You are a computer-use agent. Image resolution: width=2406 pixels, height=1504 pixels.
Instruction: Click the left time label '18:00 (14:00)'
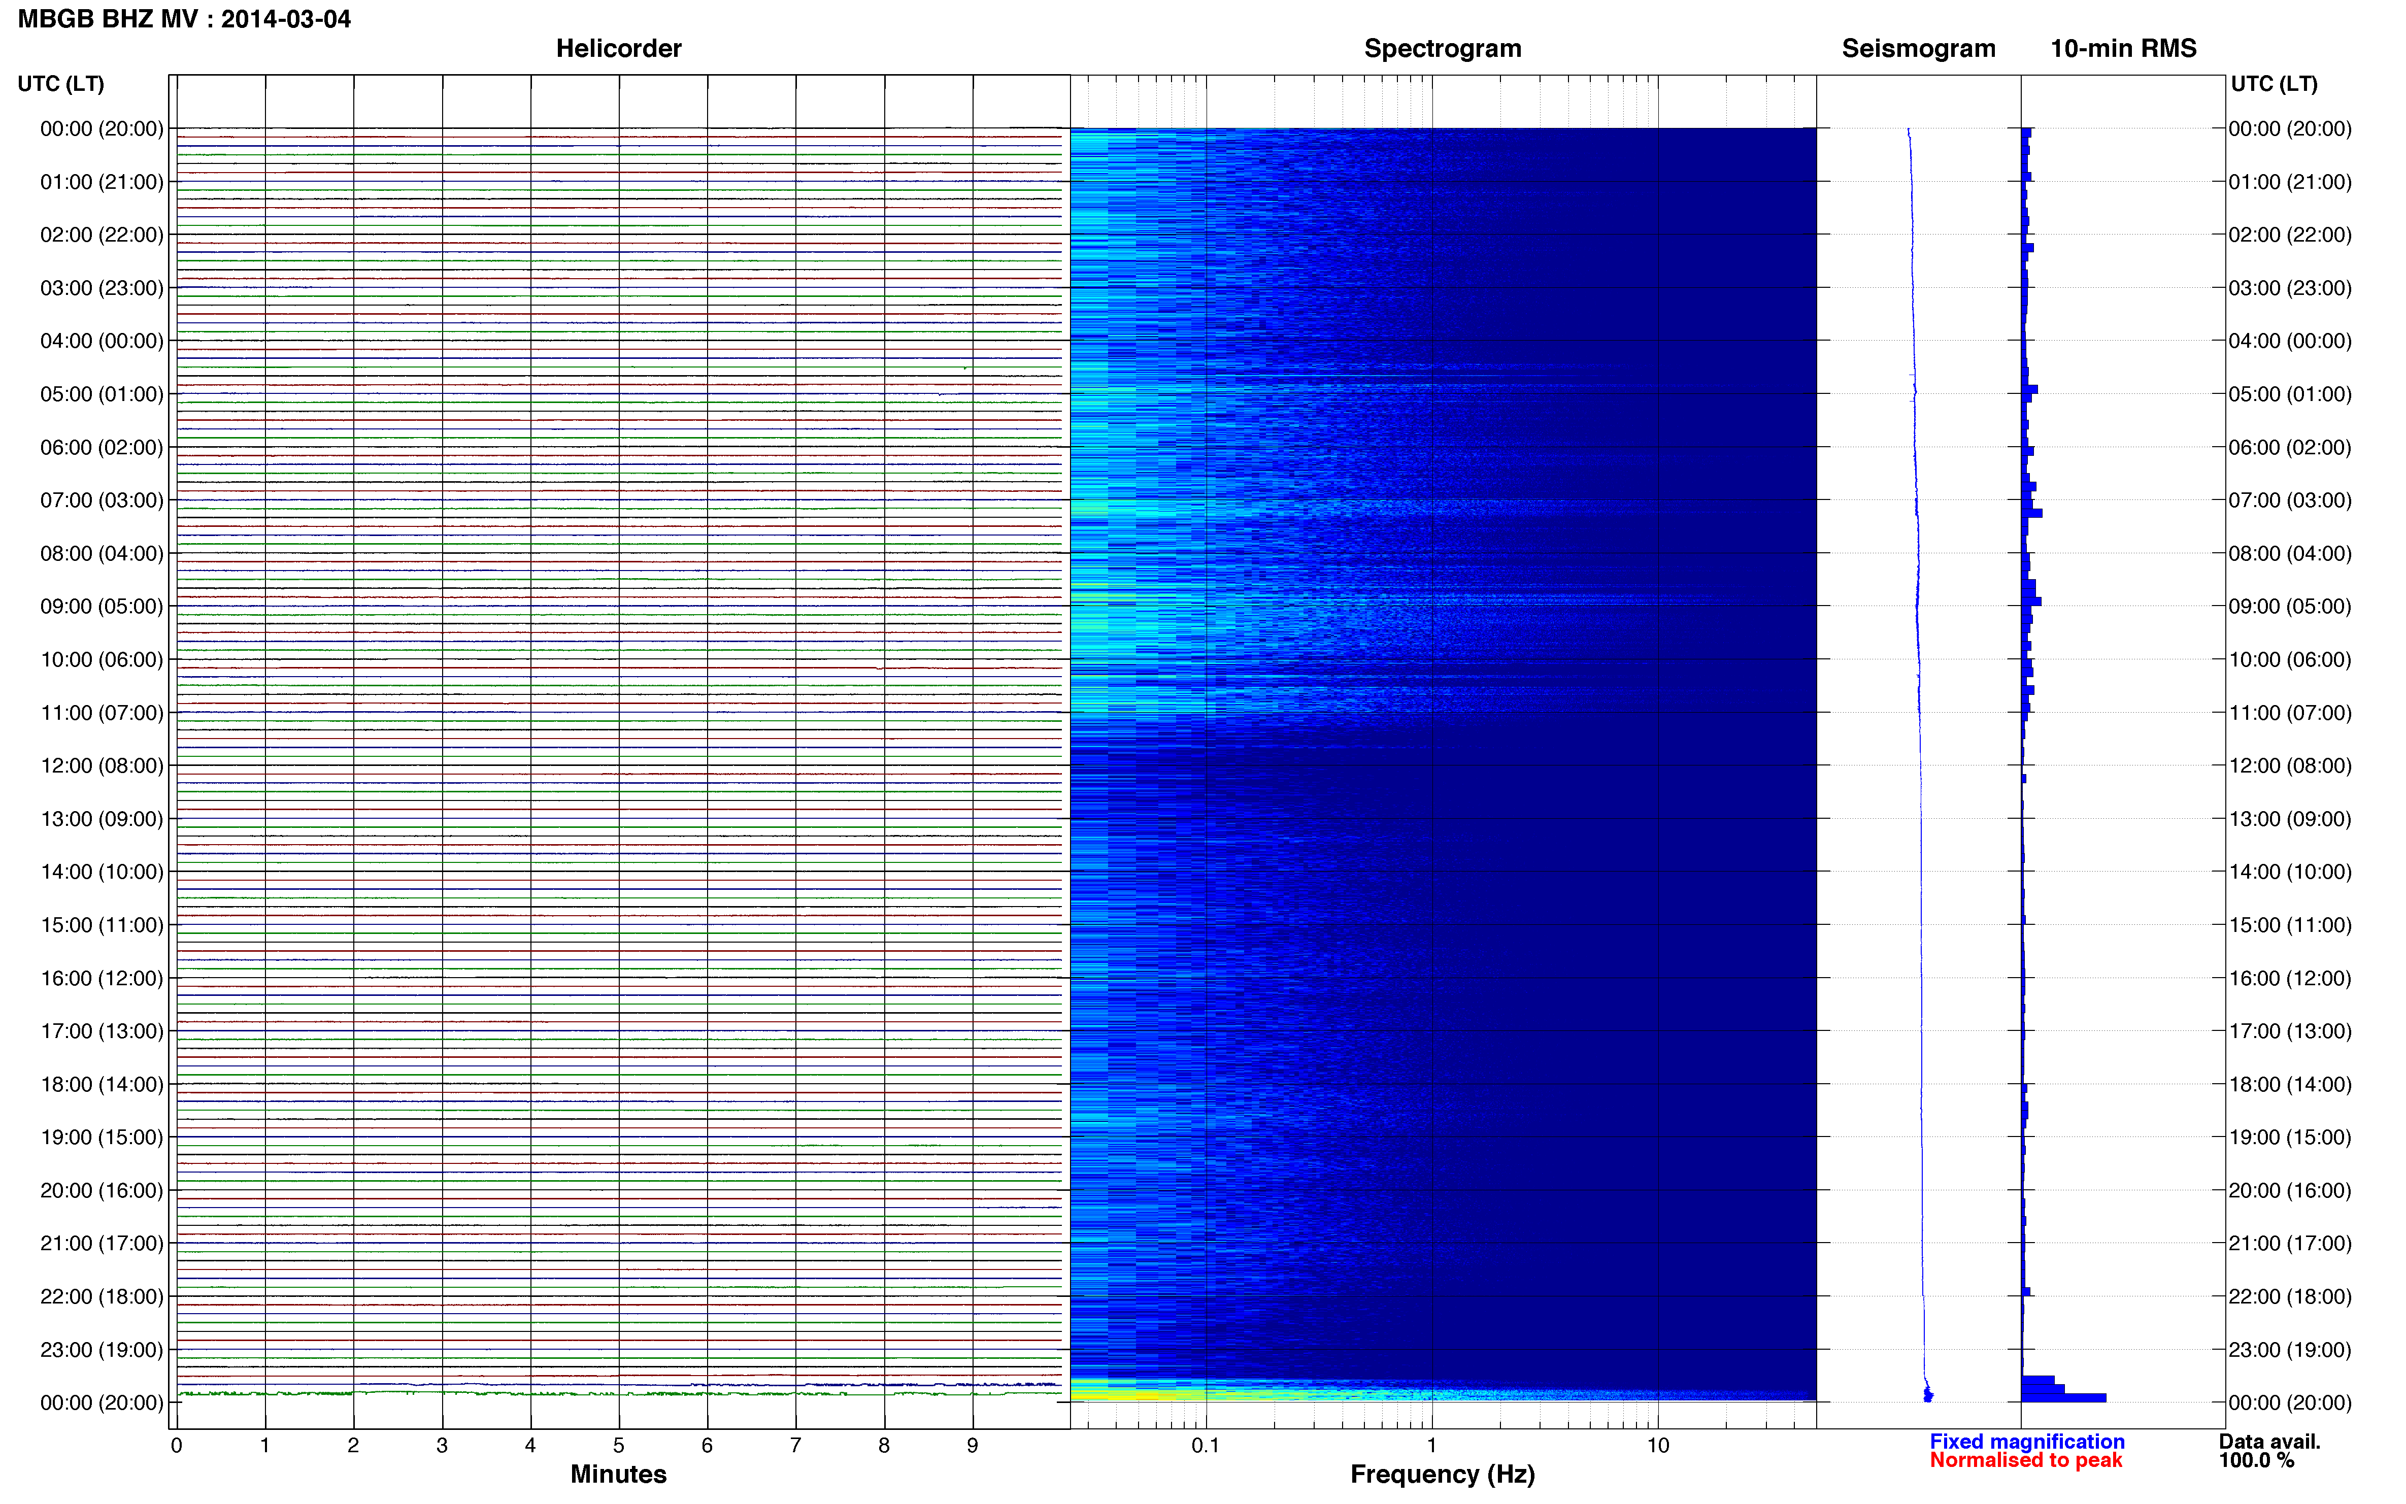click(x=102, y=1084)
